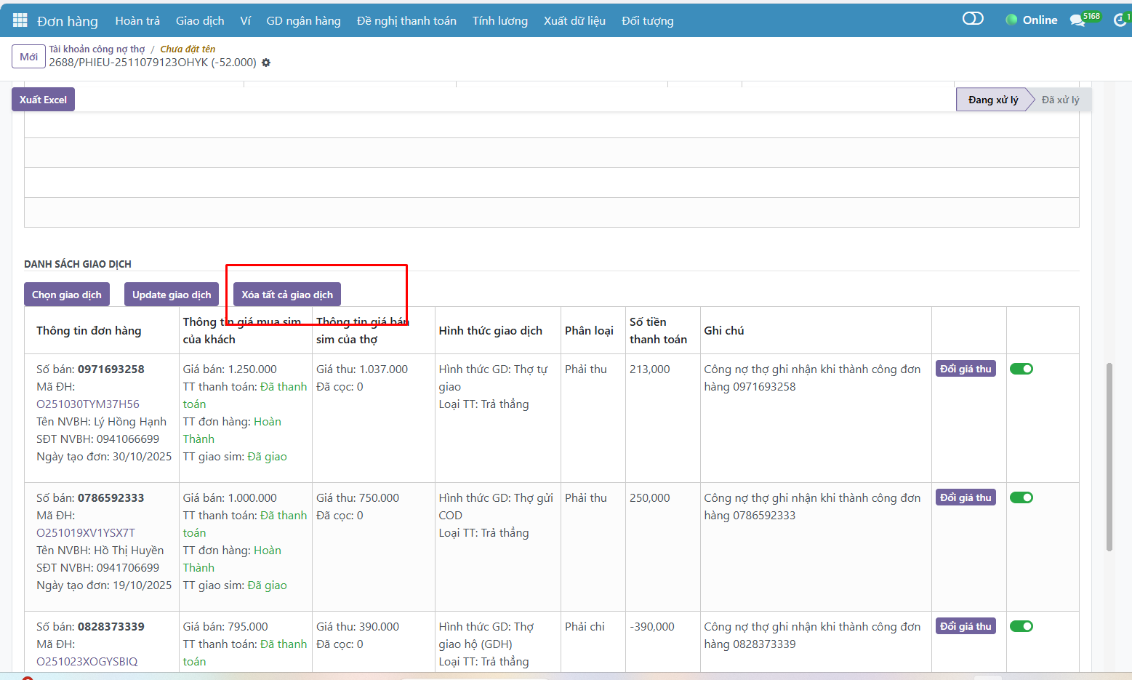1132x680 pixels.
Task: Expand the Đối tượng menu
Action: point(647,21)
